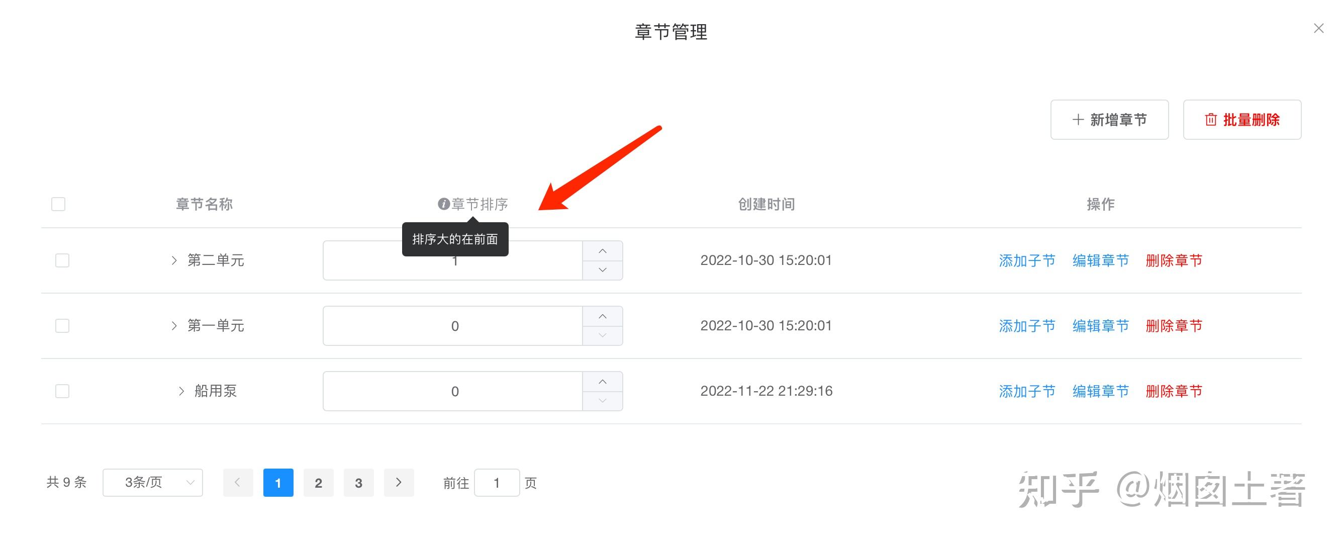Increase sort value for 第二单元
Screen dimensions: 1340x543
click(602, 251)
